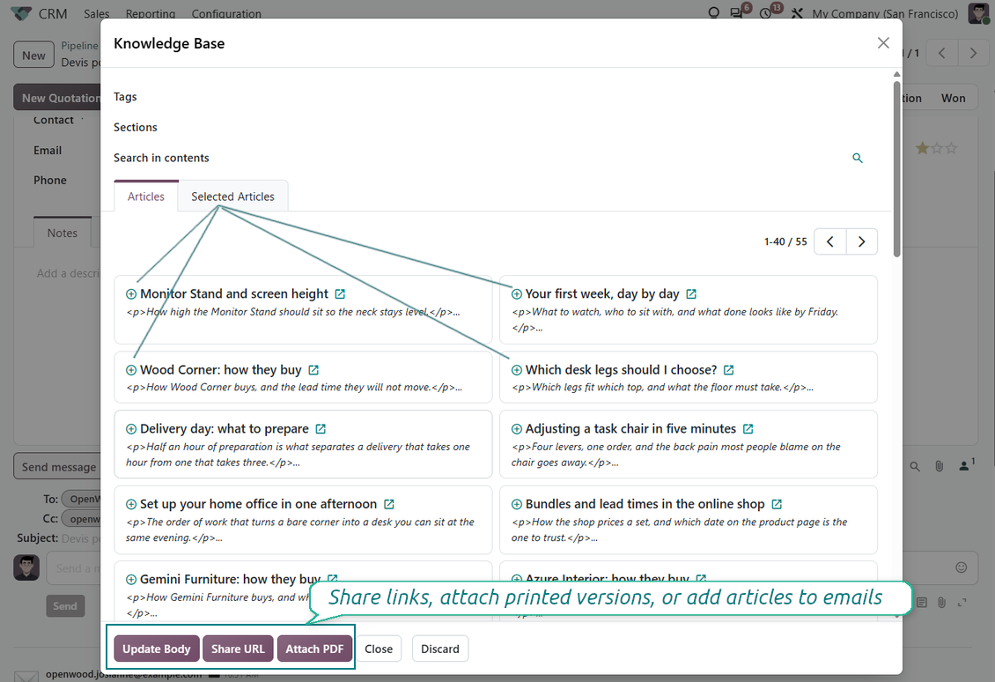This screenshot has height=682, width=995.
Task: Click the New Quotation button
Action: tap(57, 98)
